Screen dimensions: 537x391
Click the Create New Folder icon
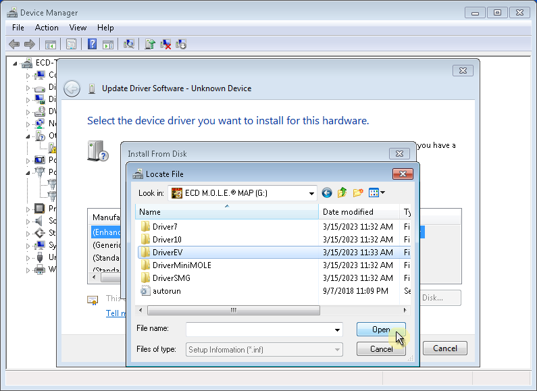(x=358, y=192)
